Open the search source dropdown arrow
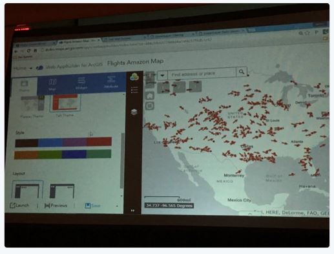This screenshot has height=254, width=334. coord(162,76)
